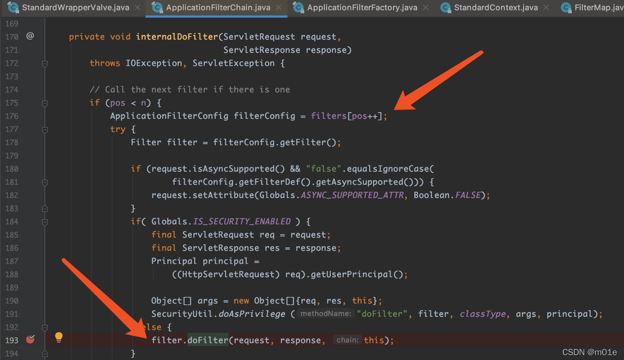Click the class icon on StandardWrapperValve.java tab
The height and width of the screenshot is (360, 624).
tap(13, 8)
